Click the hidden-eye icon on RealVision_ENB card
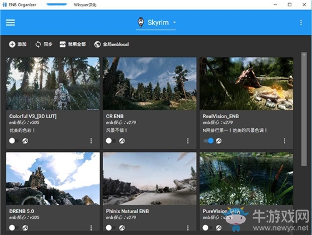Image resolution: width=312 pixels, height=235 pixels. [x=218, y=141]
